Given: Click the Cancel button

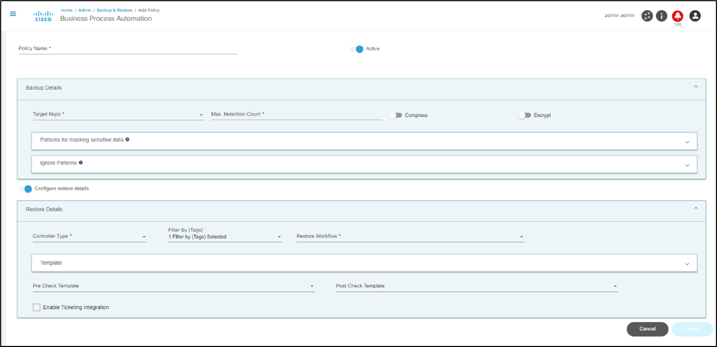Looking at the screenshot, I should pos(647,329).
